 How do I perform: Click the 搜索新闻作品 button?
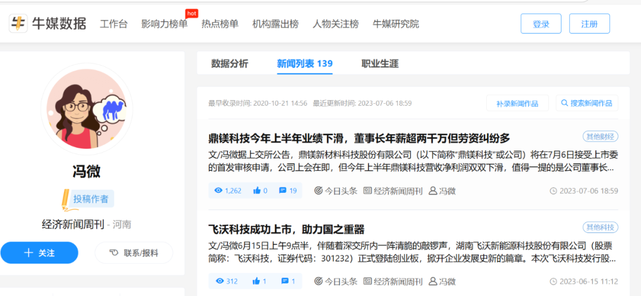[x=586, y=103]
